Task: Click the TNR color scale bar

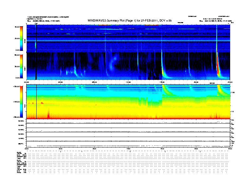Action: point(21,102)
